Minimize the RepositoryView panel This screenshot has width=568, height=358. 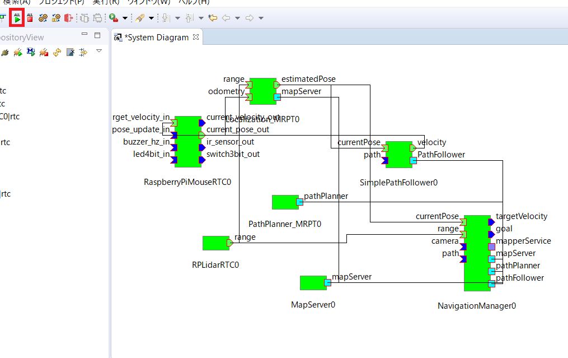click(85, 35)
